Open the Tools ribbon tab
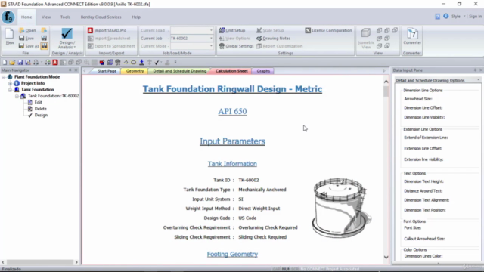The width and height of the screenshot is (484, 272). [65, 17]
